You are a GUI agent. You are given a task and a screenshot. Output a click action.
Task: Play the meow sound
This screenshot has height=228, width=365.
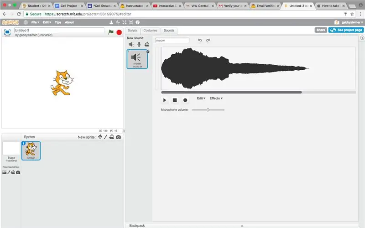pyautogui.click(x=165, y=100)
